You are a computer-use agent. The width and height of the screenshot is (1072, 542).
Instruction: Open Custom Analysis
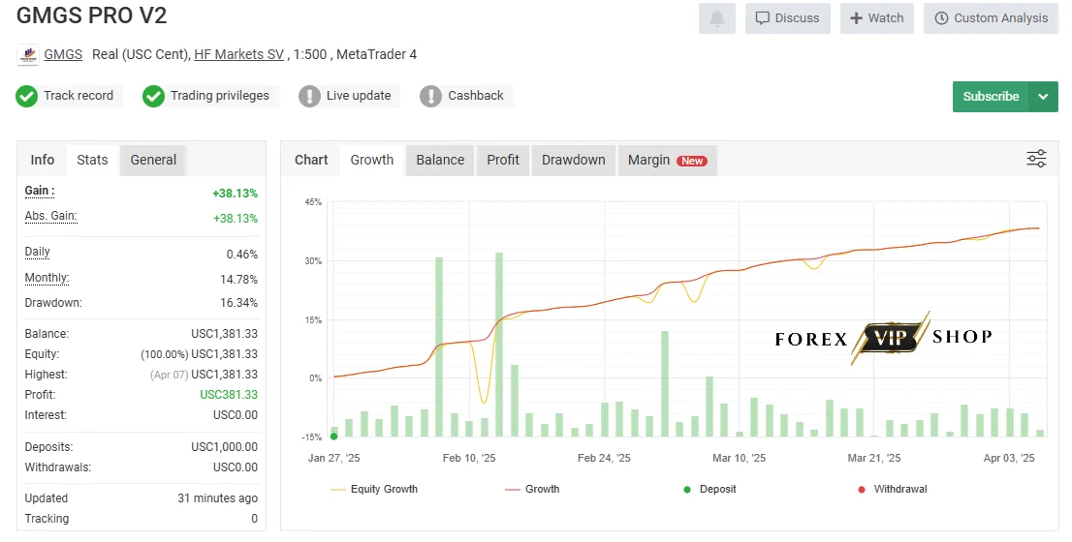pyautogui.click(x=992, y=18)
